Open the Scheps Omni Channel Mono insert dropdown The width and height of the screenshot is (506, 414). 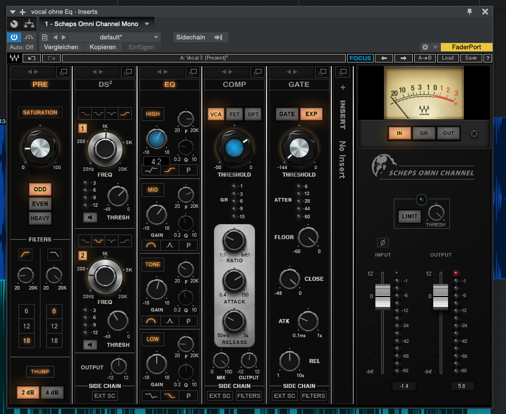tap(97, 24)
